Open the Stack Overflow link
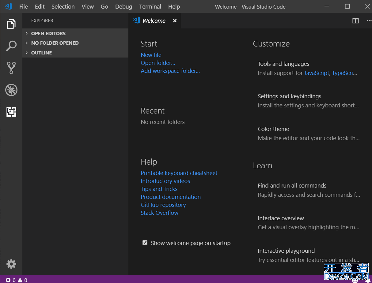372x283 pixels. [159, 213]
